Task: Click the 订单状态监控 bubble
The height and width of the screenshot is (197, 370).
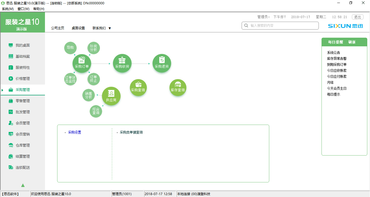Action: click(70, 79)
